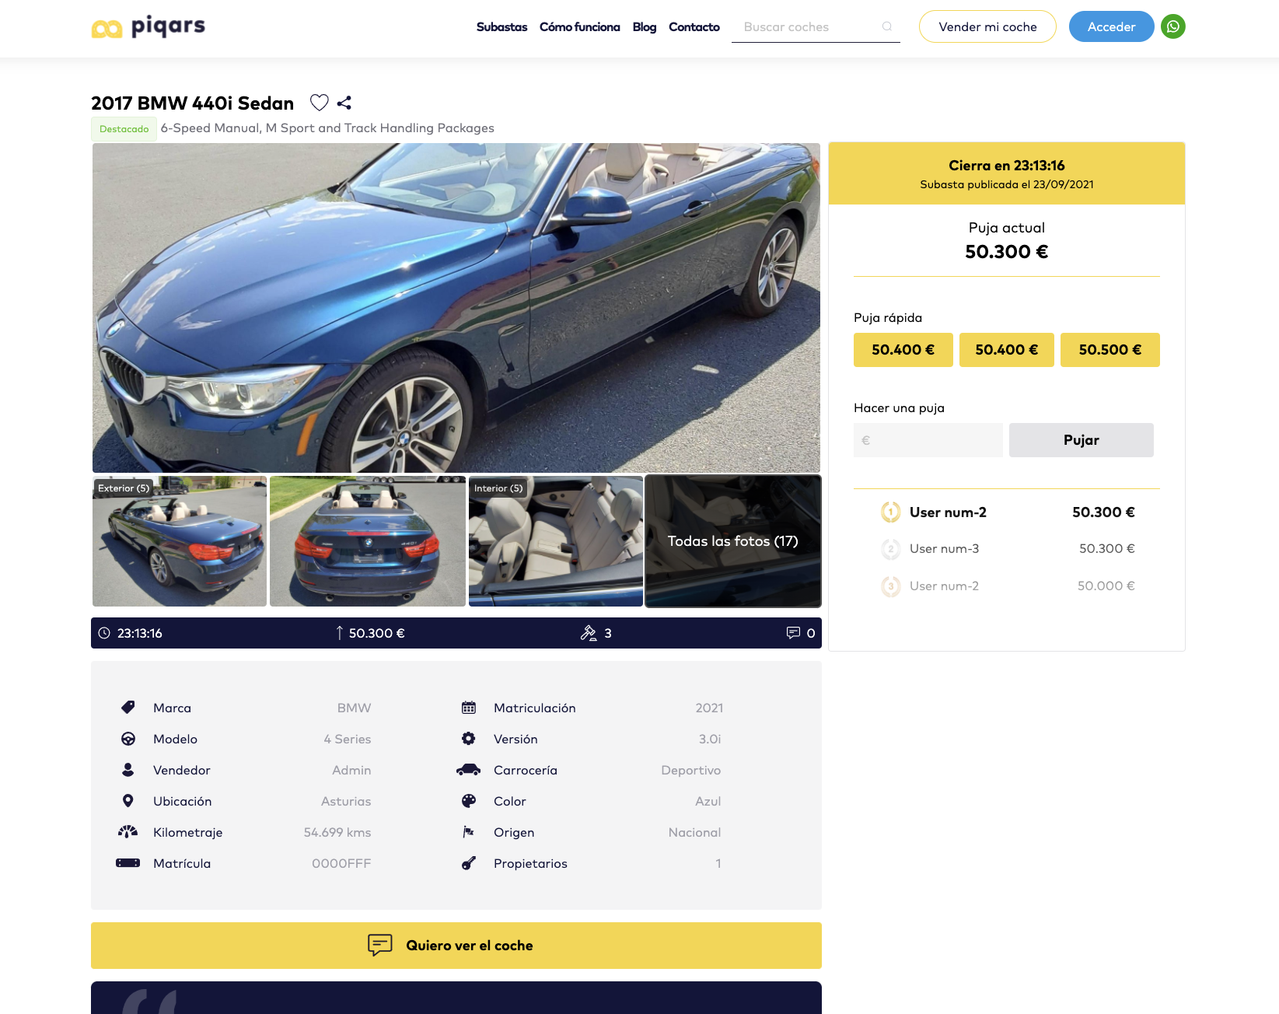This screenshot has height=1014, width=1279.
Task: Click the clock icon beside 23:13:16
Action: (104, 633)
